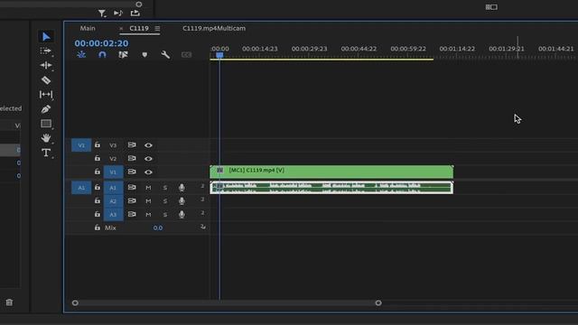This screenshot has height=325, width=578.
Task: Click the trash delete icon
Action: tap(9, 302)
